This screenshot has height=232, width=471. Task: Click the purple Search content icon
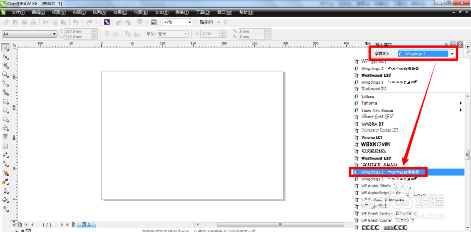point(107,22)
